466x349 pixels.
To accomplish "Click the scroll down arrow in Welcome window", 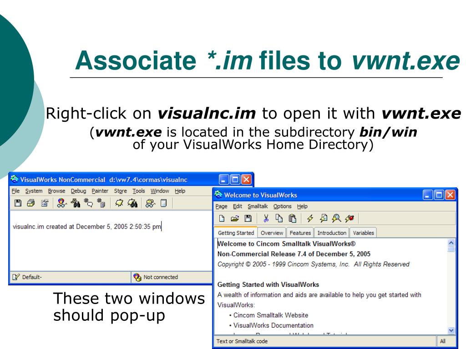I will pyautogui.click(x=451, y=330).
